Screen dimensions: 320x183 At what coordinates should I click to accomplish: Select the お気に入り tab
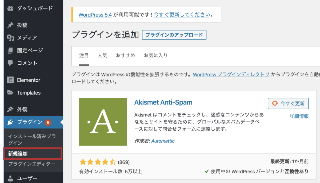(156, 56)
